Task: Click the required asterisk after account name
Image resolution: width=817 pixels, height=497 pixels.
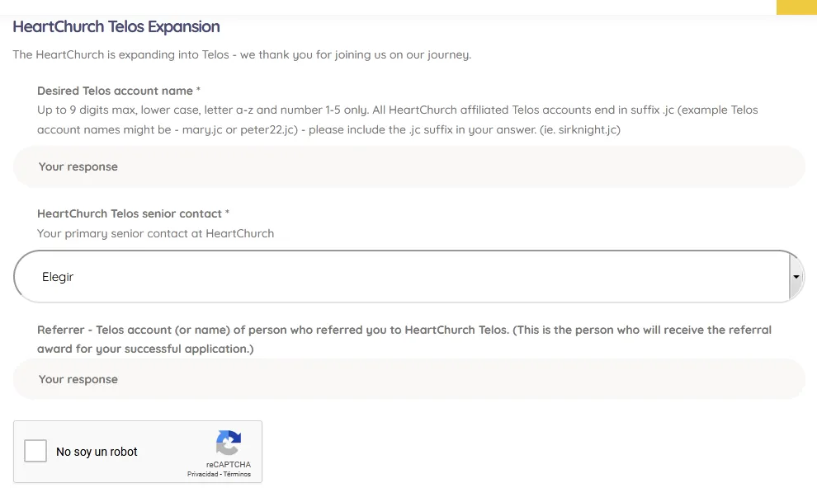Action: click(198, 90)
